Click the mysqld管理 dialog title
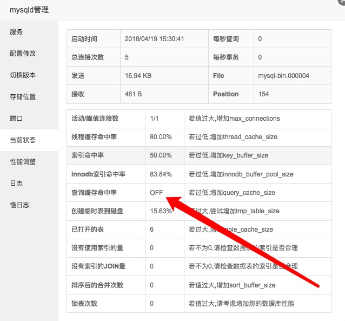Screen dimensions: 345x321 29,10
